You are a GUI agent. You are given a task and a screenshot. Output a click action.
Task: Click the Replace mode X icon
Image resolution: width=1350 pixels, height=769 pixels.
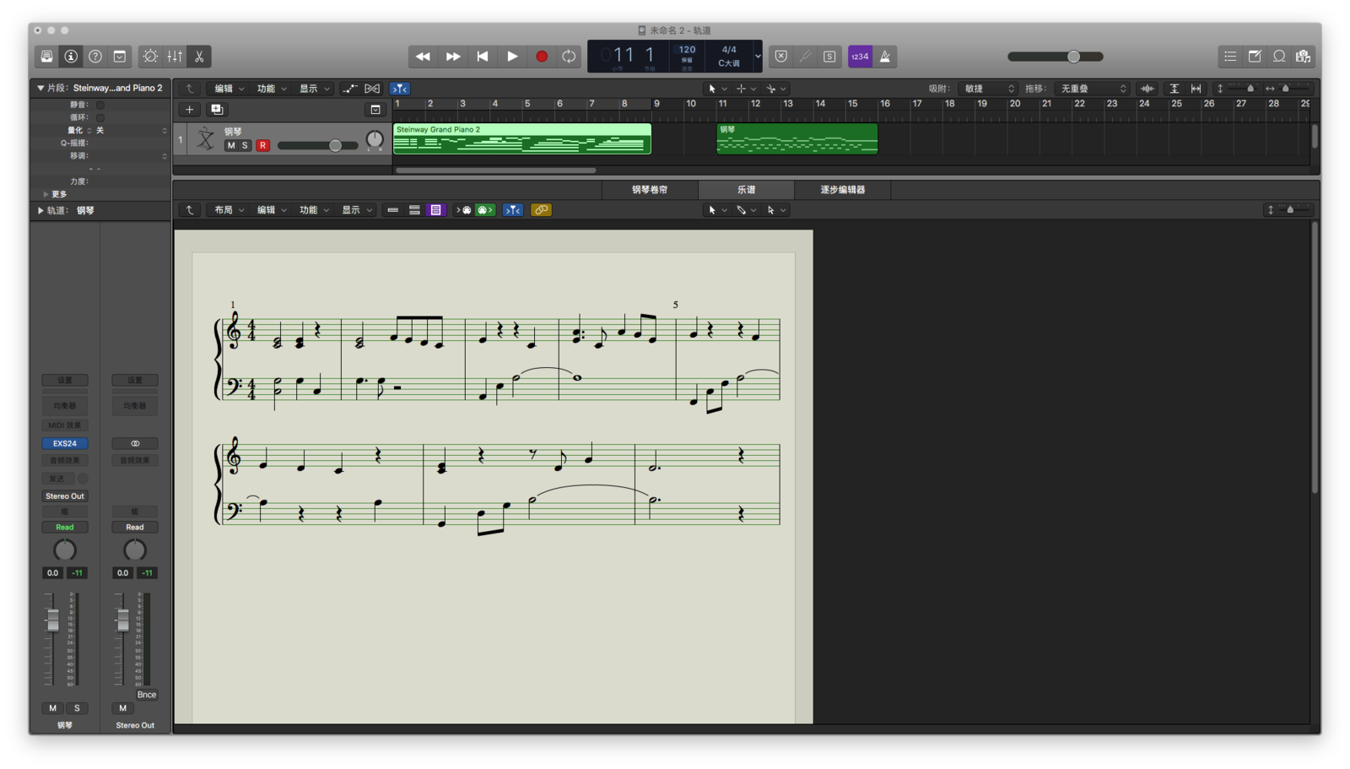pos(781,57)
